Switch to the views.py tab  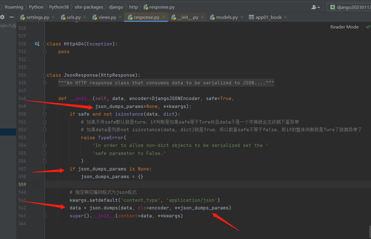(107, 17)
